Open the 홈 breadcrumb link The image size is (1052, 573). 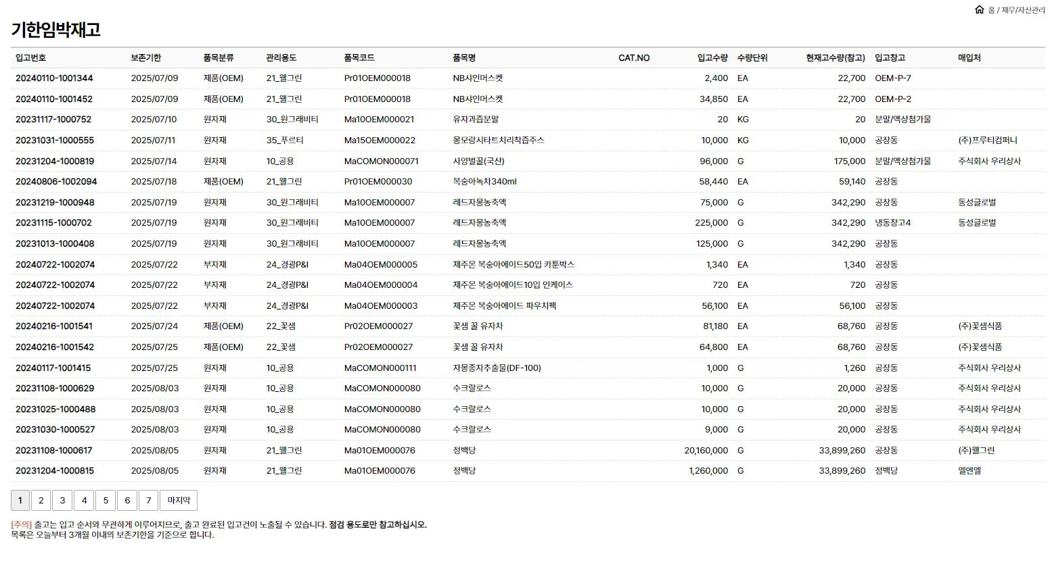click(990, 9)
